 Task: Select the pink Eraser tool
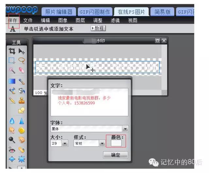point(22,70)
